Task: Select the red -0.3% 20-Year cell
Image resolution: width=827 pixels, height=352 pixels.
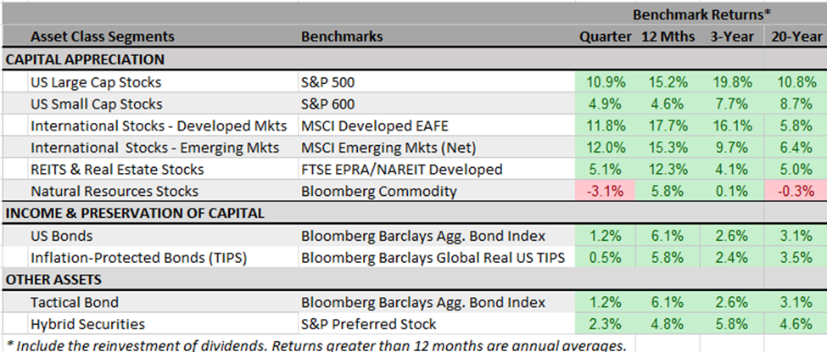Action: point(796,192)
